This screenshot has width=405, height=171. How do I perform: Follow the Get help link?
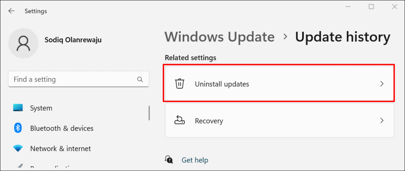[x=195, y=160]
